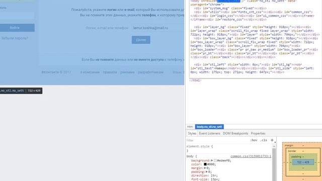The width and height of the screenshot is (322, 181).
Task: Open the о компании footer link
Action: [x=90, y=72]
